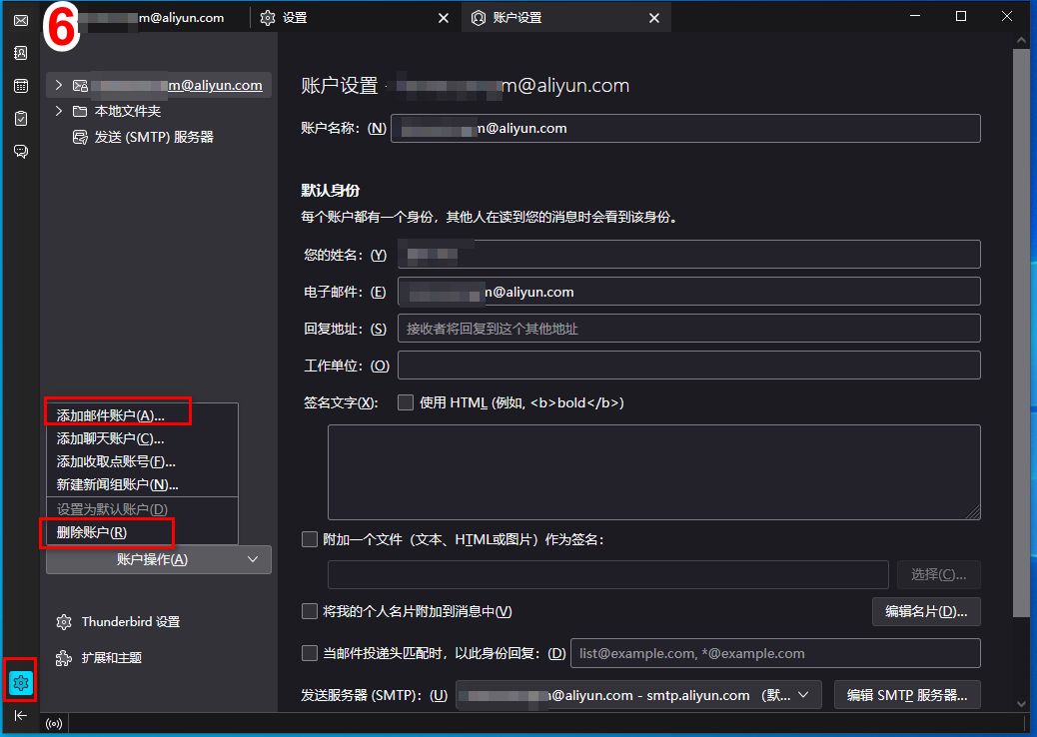This screenshot has width=1037, height=737.
Task: Choose 添加邮件账户(A)... menu entry
Action: pyautogui.click(x=142, y=415)
